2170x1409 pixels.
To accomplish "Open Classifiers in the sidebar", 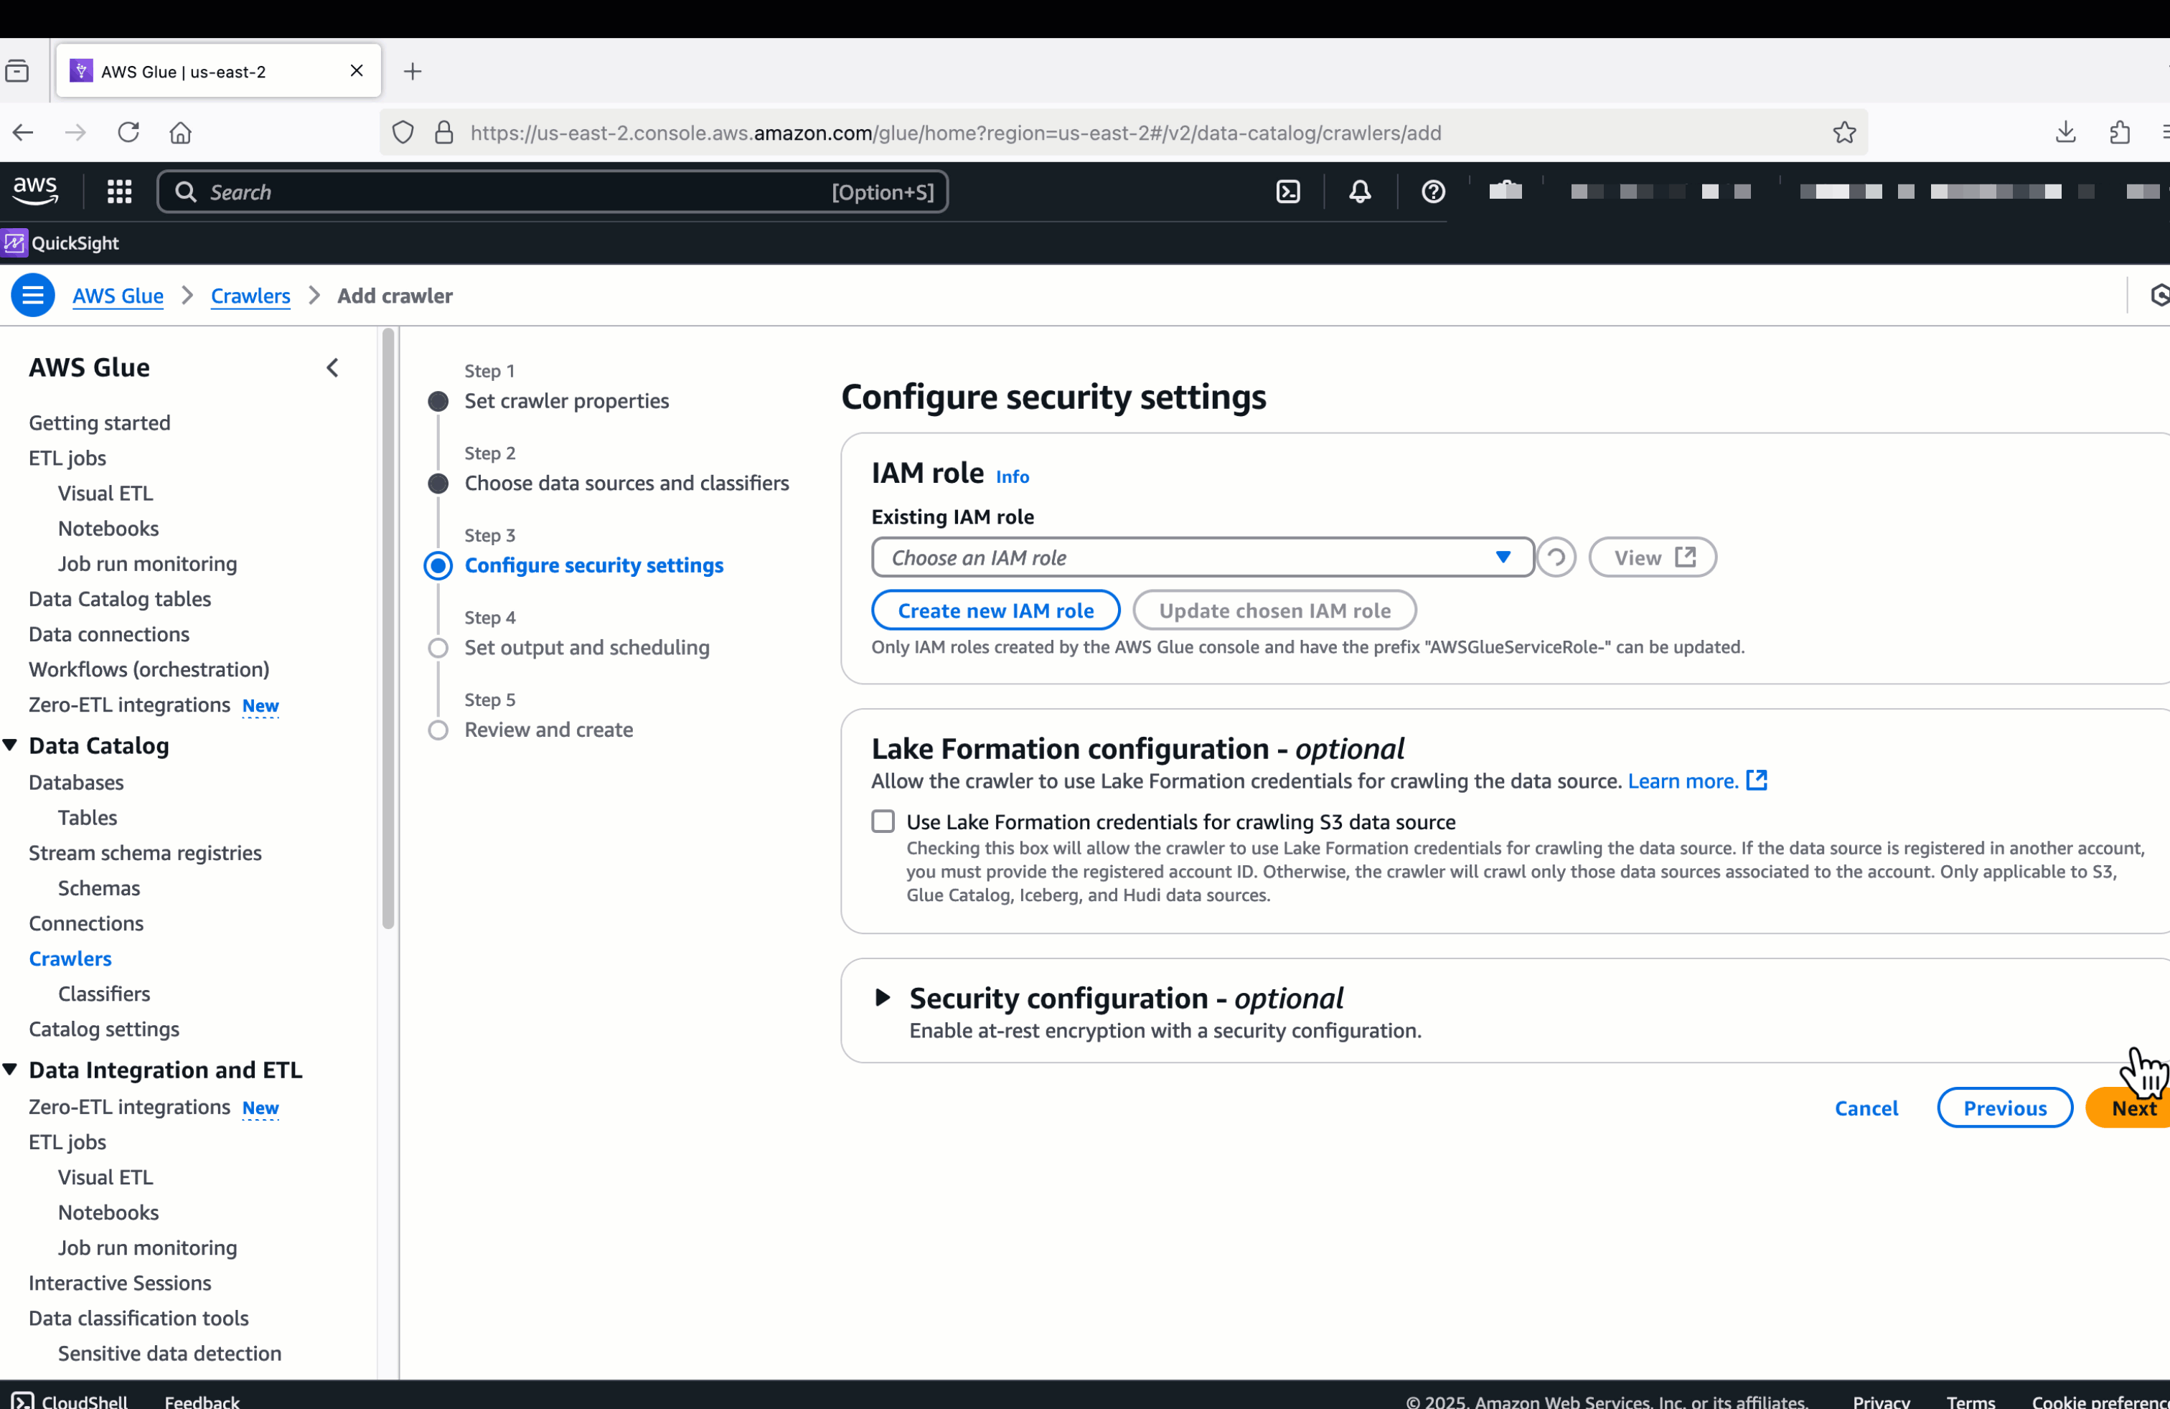I will point(104,994).
